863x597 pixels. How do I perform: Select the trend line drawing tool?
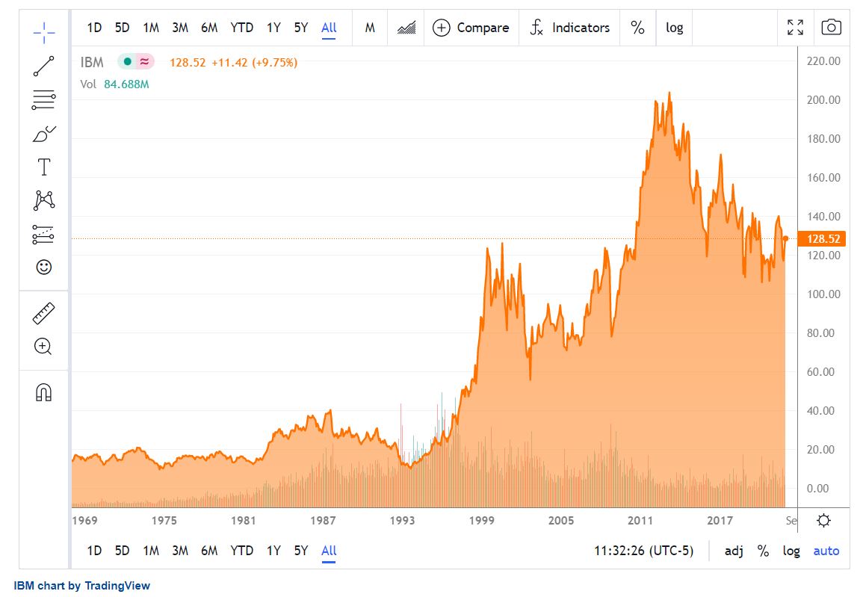click(44, 66)
